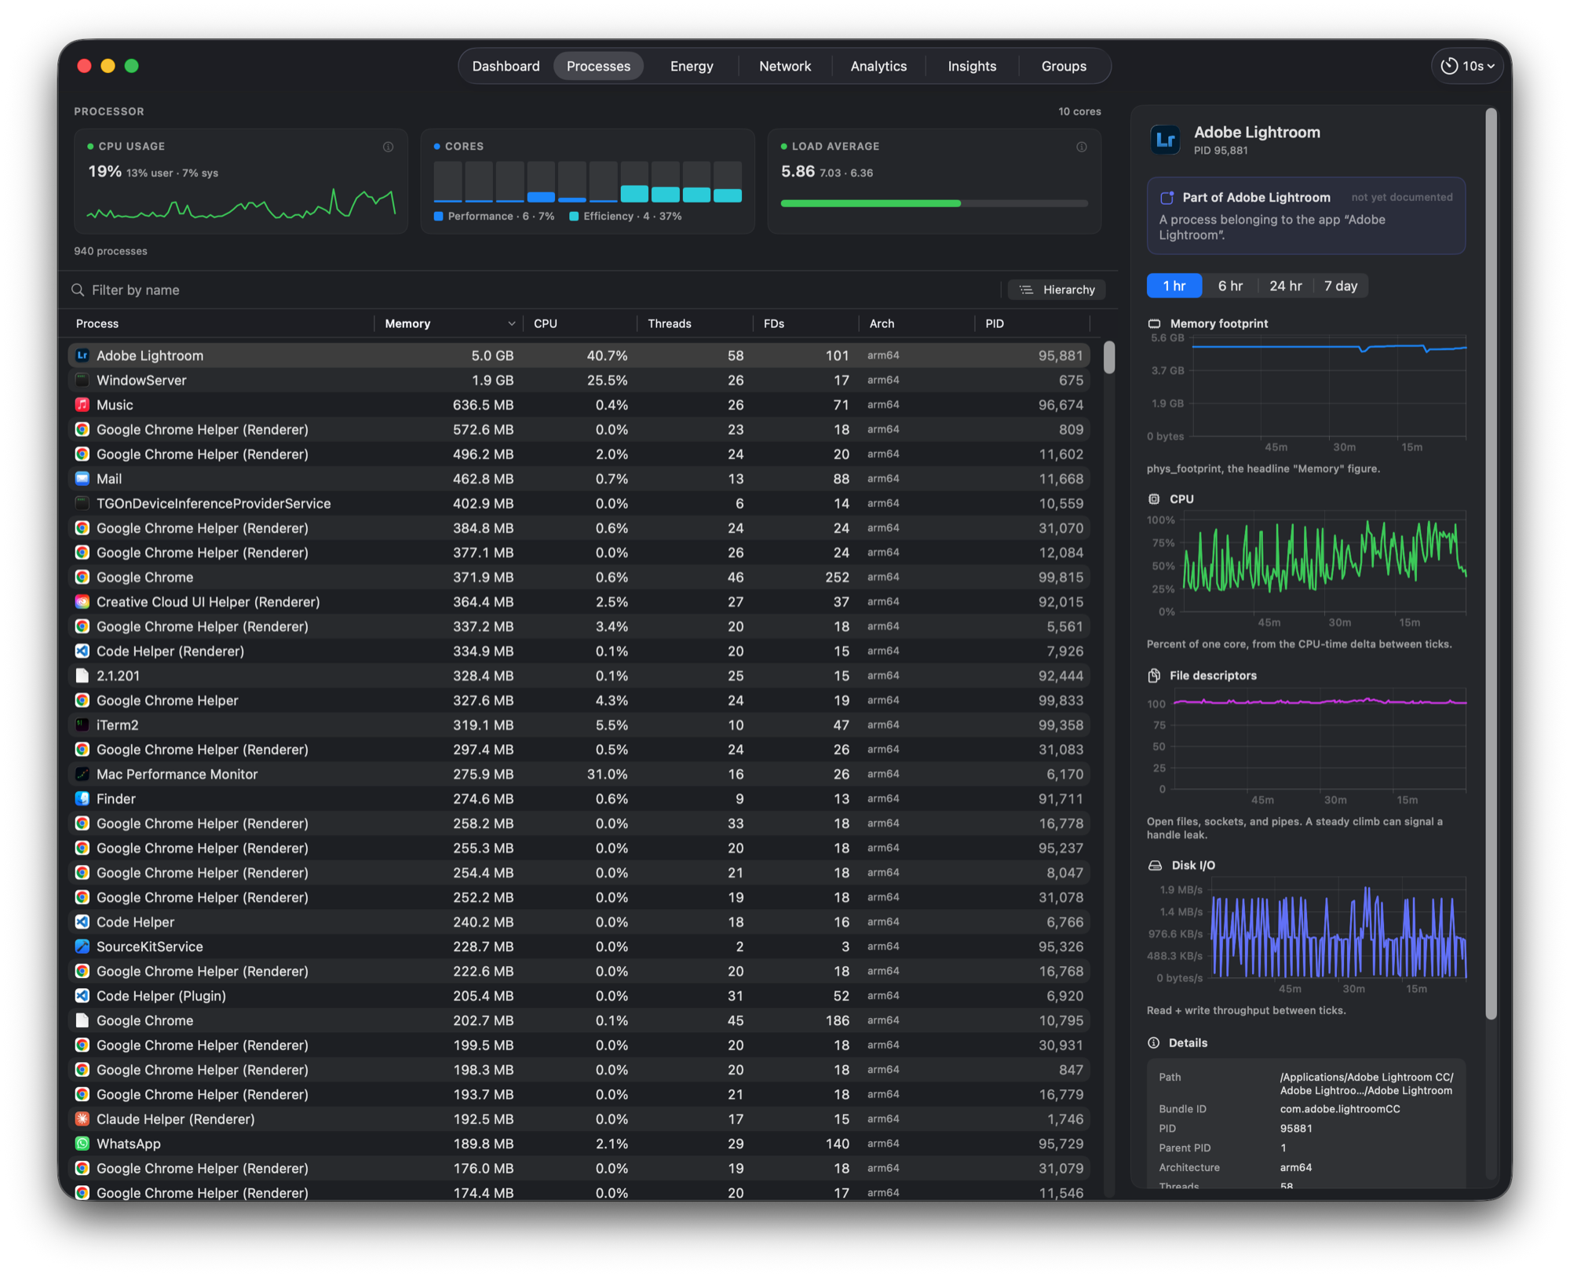
Task: Open the Groups tab
Action: (1064, 66)
